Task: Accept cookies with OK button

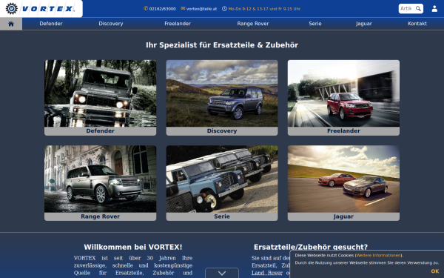Action: (435, 271)
